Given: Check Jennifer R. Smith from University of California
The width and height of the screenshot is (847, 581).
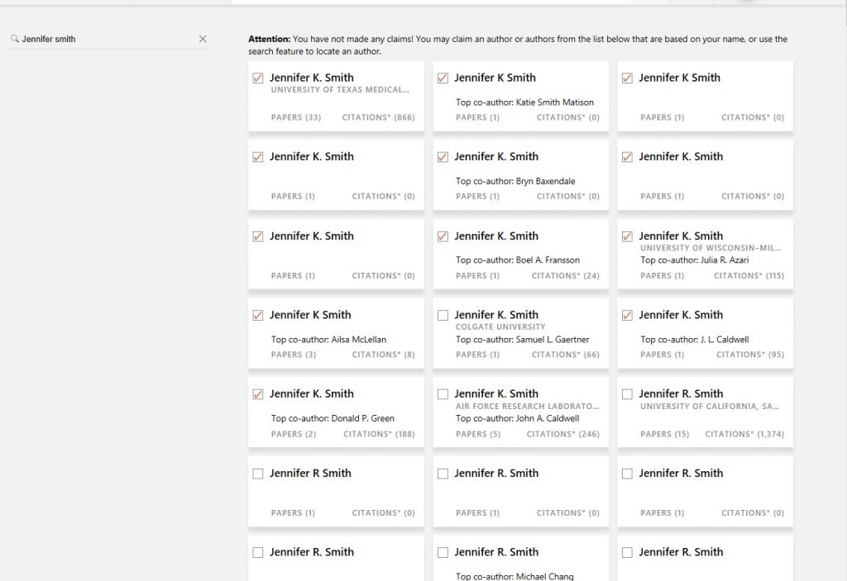Looking at the screenshot, I should [627, 394].
